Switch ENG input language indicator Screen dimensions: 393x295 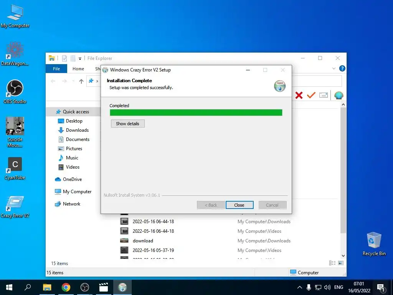tap(339, 287)
